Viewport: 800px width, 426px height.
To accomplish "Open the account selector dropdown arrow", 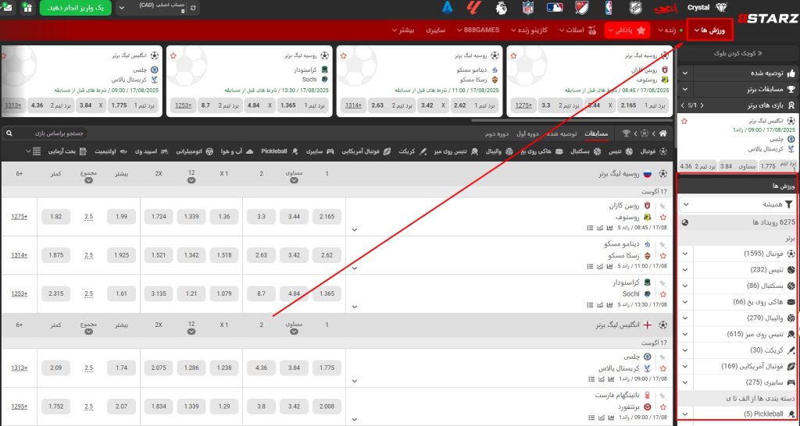I will pos(121,8).
